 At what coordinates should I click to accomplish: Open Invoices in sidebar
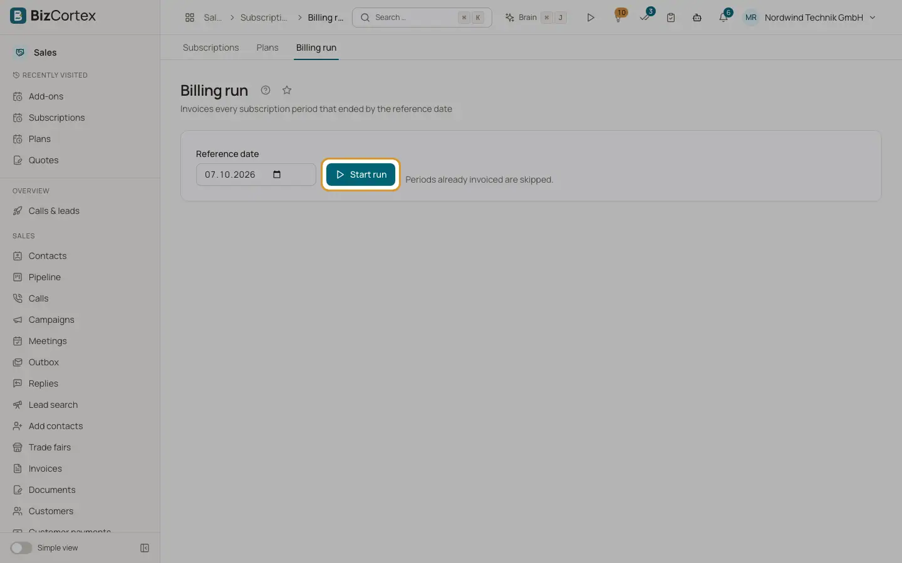click(80, 469)
